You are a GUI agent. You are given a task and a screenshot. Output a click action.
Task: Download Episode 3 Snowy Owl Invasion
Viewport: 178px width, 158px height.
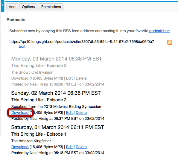tap(20, 78)
